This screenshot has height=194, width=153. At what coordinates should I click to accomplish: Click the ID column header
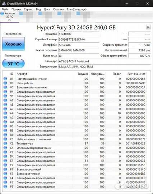tap(11, 74)
